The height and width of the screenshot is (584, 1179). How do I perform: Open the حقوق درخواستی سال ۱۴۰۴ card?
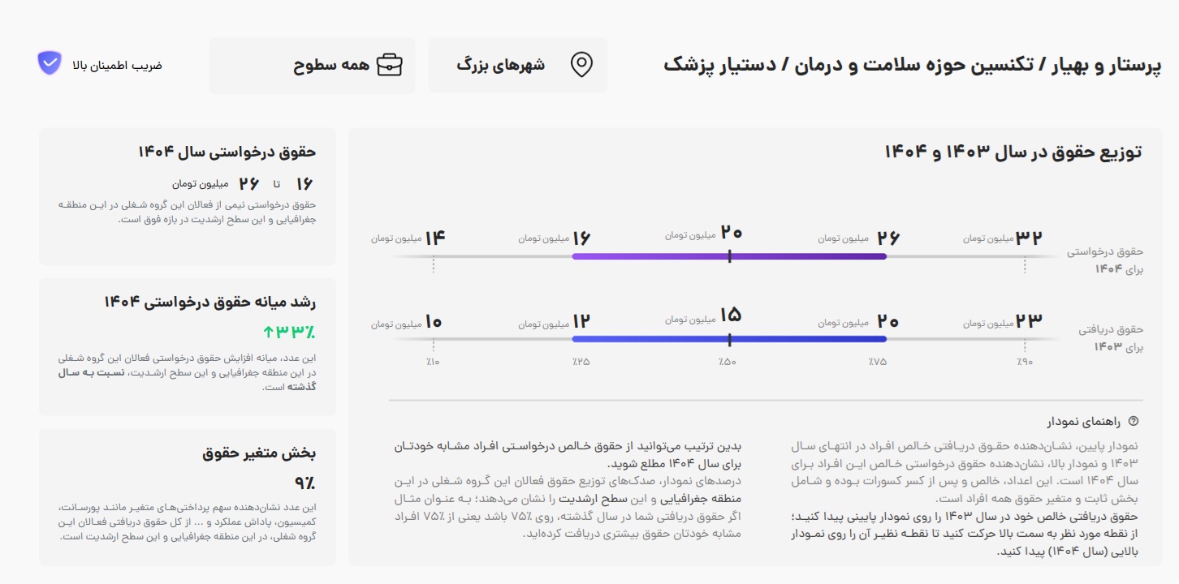coord(188,195)
